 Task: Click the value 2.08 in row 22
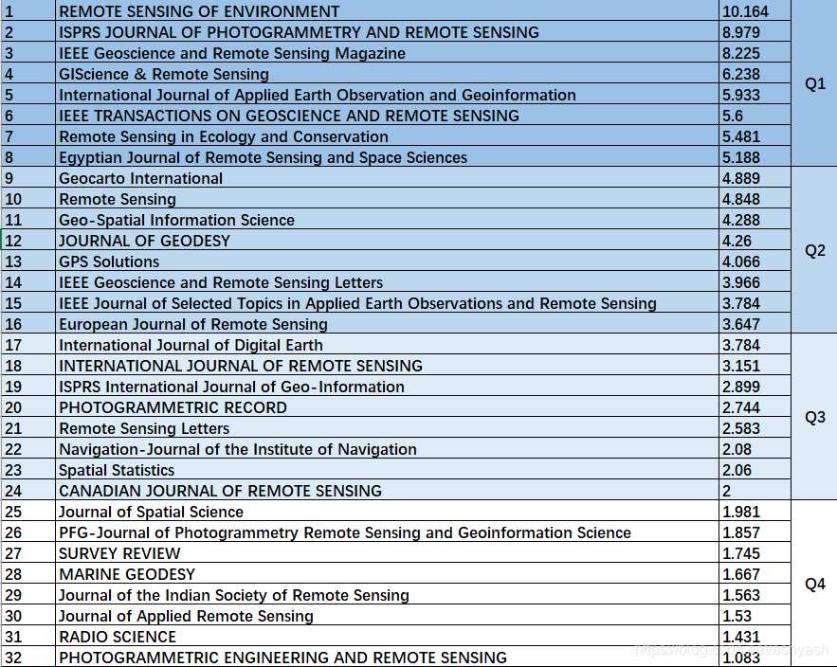[755, 449]
